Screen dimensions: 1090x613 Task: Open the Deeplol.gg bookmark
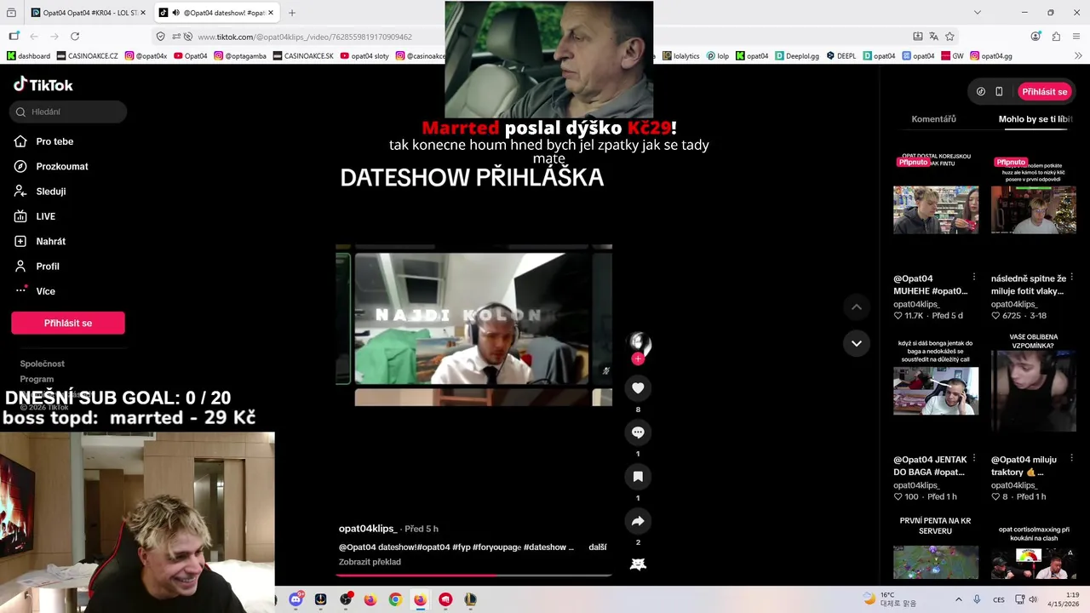[797, 56]
